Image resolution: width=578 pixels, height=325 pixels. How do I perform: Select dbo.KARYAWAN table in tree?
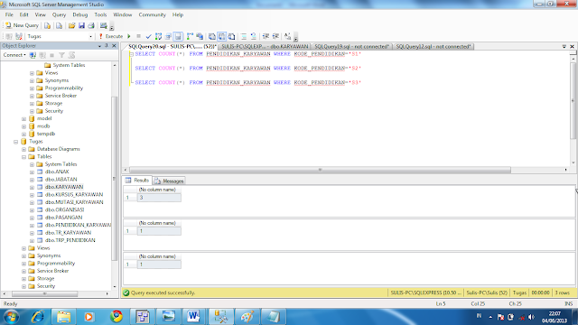coord(64,187)
